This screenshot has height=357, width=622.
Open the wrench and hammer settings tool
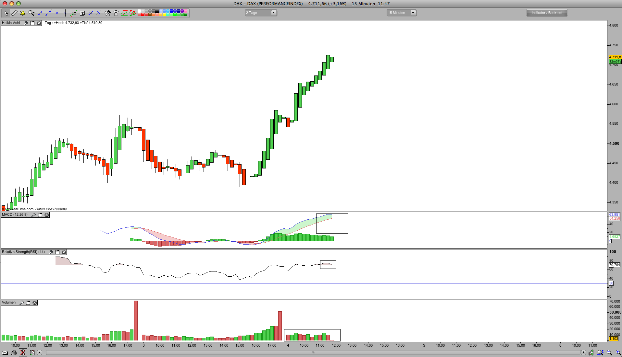pyautogui.click(x=107, y=13)
